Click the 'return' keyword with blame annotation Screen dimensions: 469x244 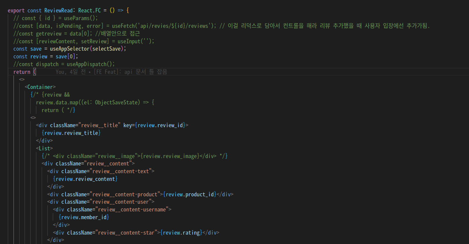[x=22, y=72]
